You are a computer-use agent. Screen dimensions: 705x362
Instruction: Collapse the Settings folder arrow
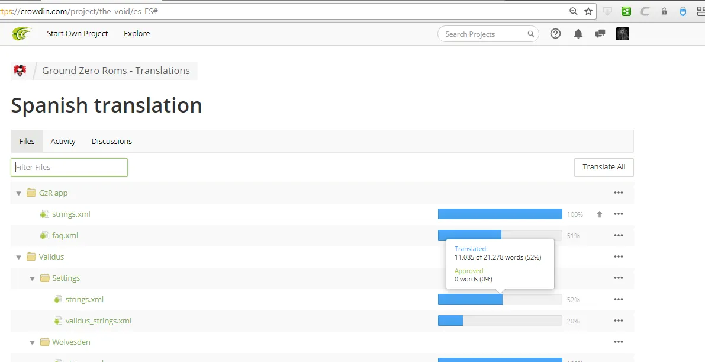point(32,278)
